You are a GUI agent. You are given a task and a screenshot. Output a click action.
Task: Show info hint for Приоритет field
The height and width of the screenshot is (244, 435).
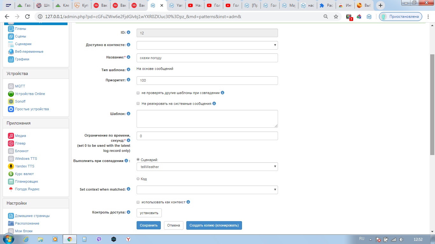point(129,80)
